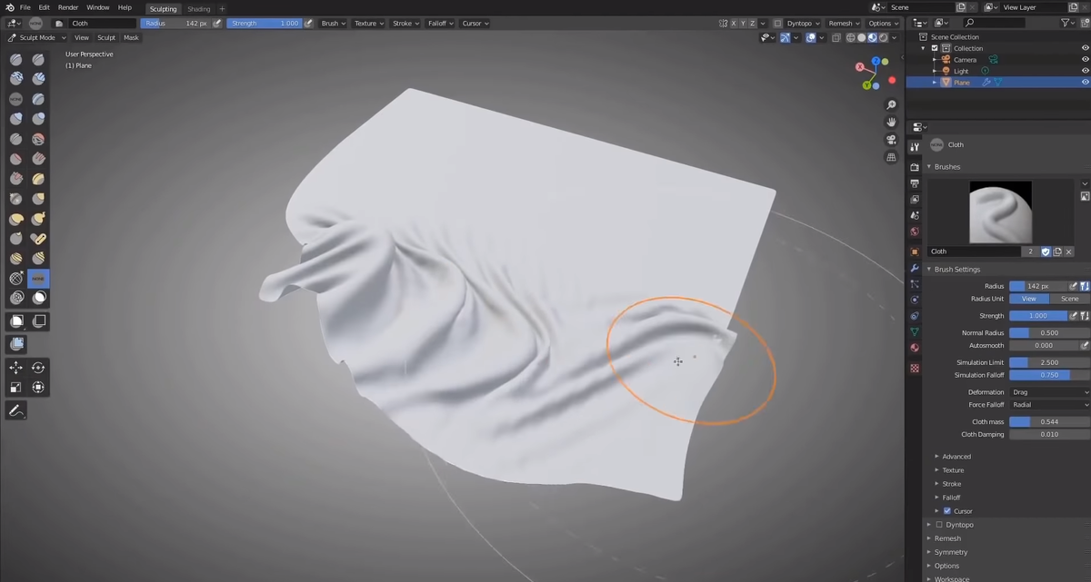Select the Pose brush
Viewport: 1091px width, 582px height.
pyautogui.click(x=38, y=239)
